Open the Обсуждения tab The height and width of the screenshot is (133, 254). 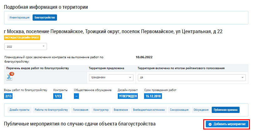click(201, 110)
